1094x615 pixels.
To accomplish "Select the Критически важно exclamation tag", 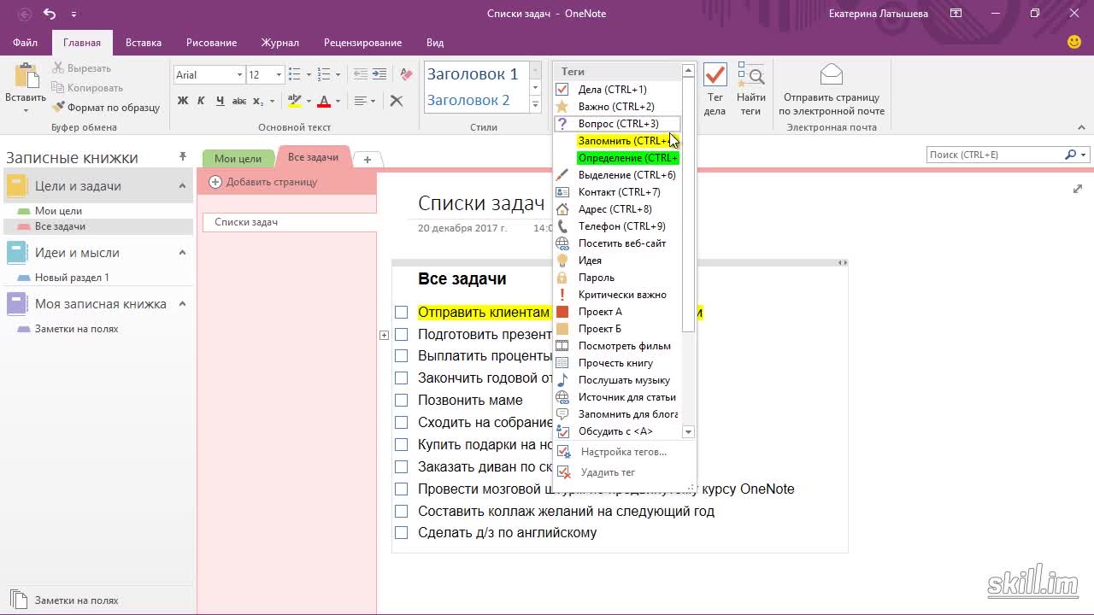I will coord(617,295).
